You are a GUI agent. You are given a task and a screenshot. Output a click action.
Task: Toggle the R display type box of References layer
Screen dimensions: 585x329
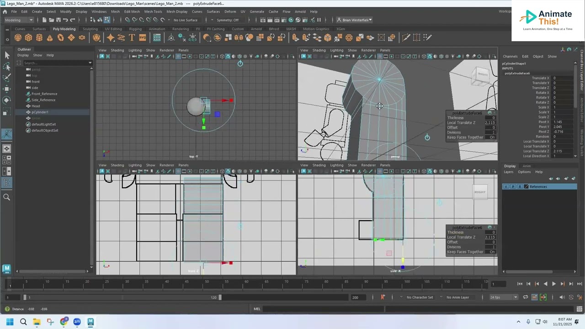(x=520, y=186)
